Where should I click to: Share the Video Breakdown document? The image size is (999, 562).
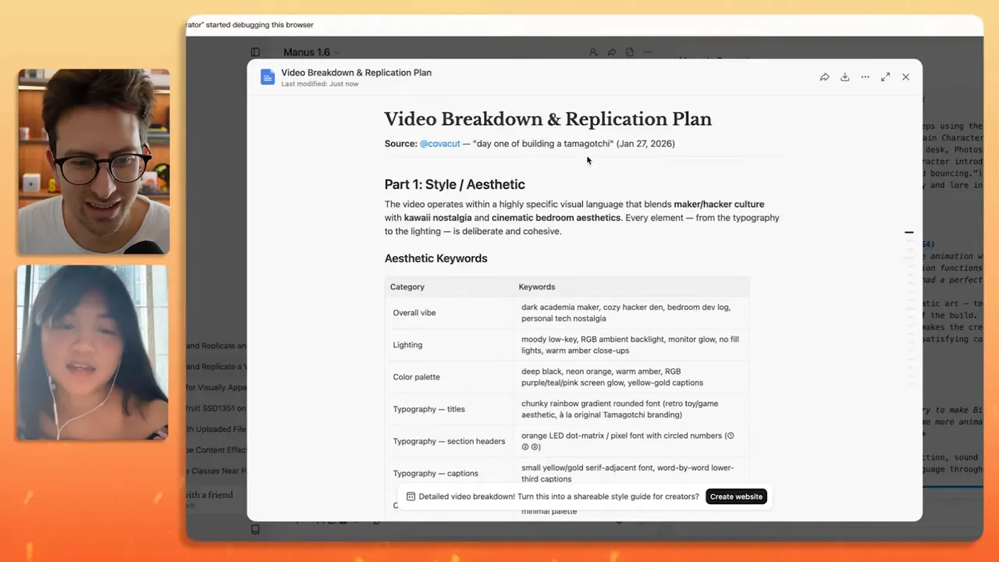coord(824,77)
